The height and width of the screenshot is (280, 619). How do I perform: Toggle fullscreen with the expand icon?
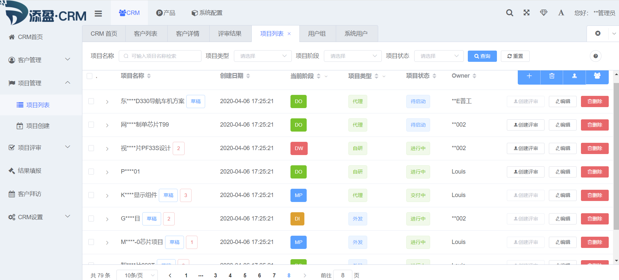click(527, 13)
